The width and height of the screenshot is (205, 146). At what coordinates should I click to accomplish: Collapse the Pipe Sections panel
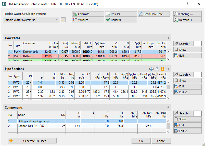point(168,69)
